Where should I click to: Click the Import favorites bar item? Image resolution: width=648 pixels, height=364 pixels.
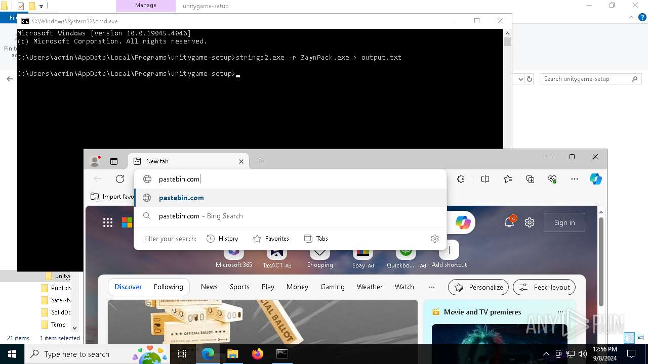(x=111, y=197)
